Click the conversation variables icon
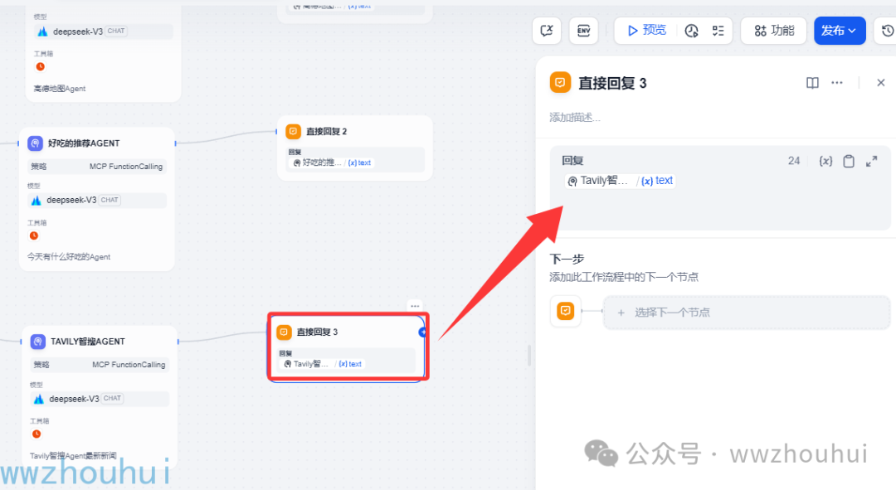Screen dimensions: 896x490 click(x=546, y=31)
